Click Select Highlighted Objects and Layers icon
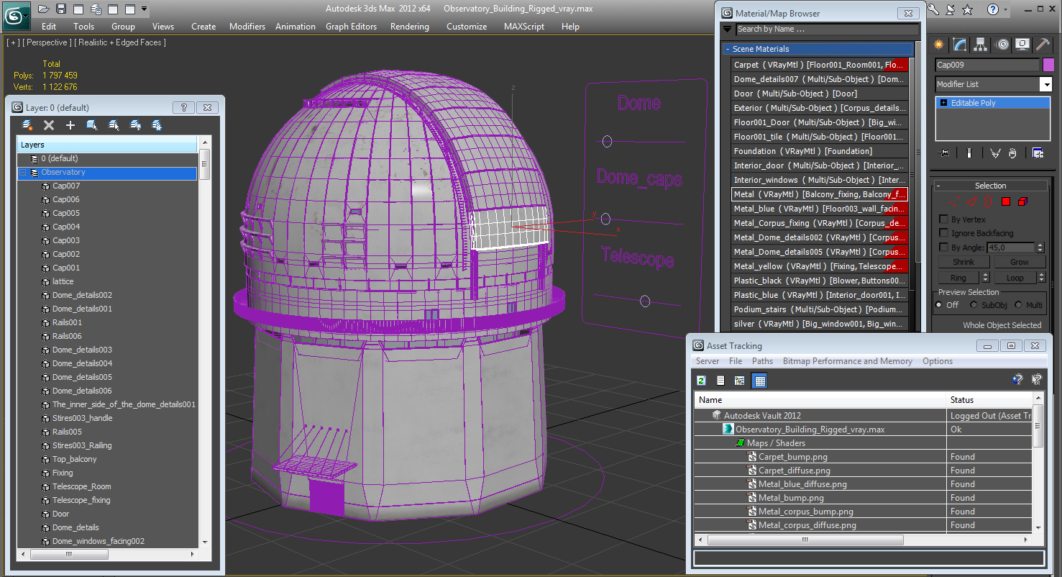 (x=92, y=125)
